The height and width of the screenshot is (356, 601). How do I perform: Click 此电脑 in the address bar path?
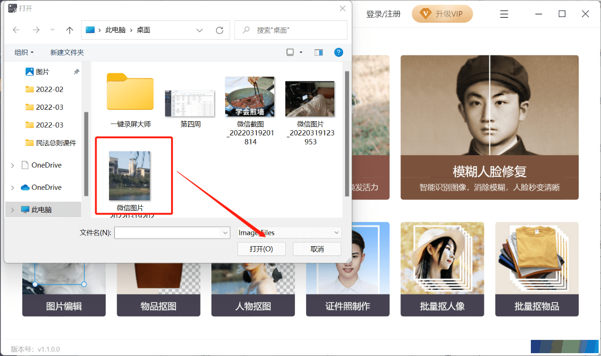click(115, 30)
